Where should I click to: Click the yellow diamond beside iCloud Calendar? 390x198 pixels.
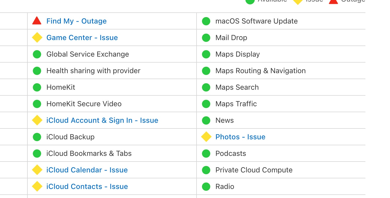coord(37,170)
